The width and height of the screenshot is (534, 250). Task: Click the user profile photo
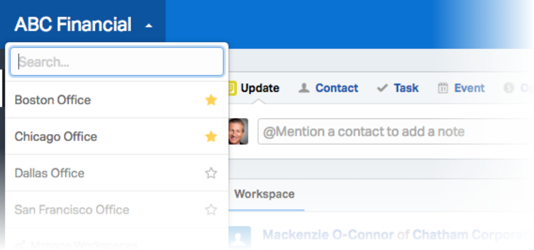tap(238, 131)
